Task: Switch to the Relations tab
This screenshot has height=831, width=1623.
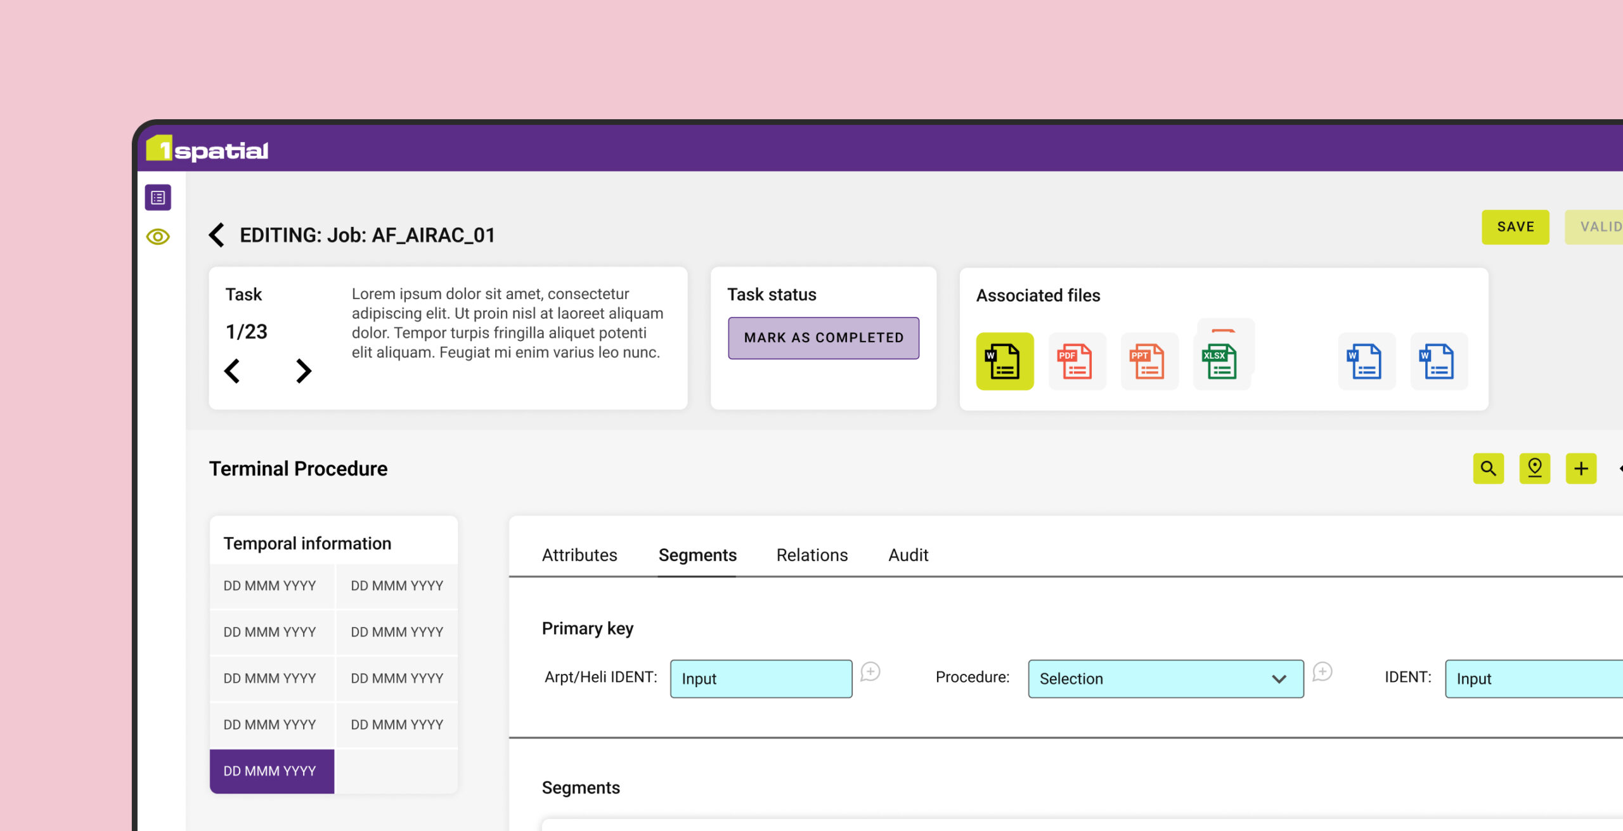Action: coord(811,555)
